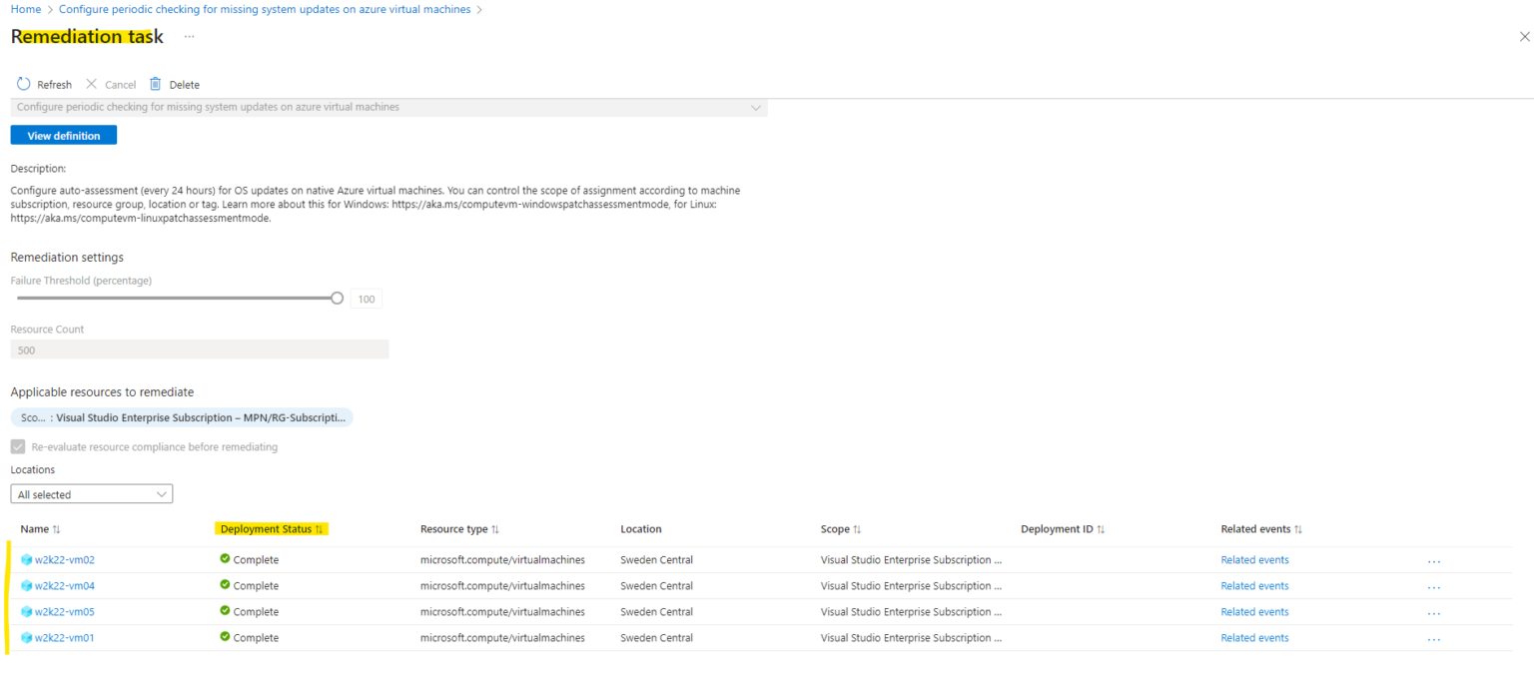Click the Cancel label in the toolbar
Screen dimensions: 1534x691
click(x=120, y=85)
